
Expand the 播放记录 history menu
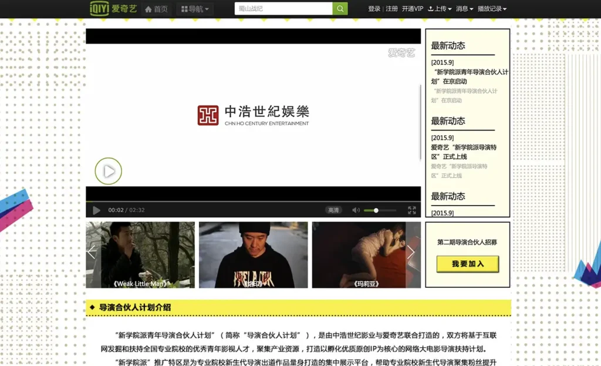coord(492,9)
